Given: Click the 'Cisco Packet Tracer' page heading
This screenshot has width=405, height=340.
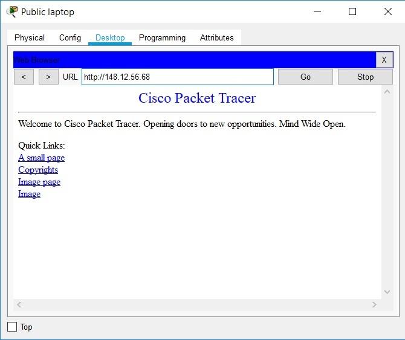Looking at the screenshot, I should (x=197, y=98).
